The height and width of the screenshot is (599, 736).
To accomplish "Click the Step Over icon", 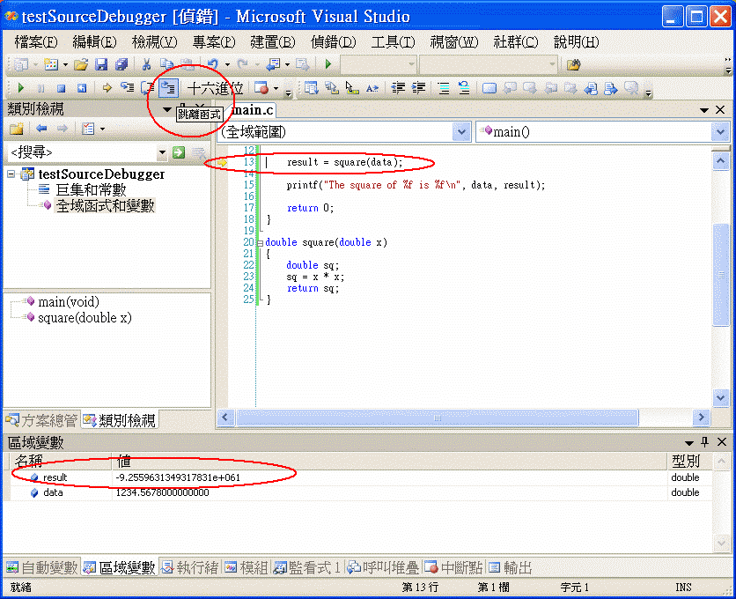I will [x=147, y=88].
